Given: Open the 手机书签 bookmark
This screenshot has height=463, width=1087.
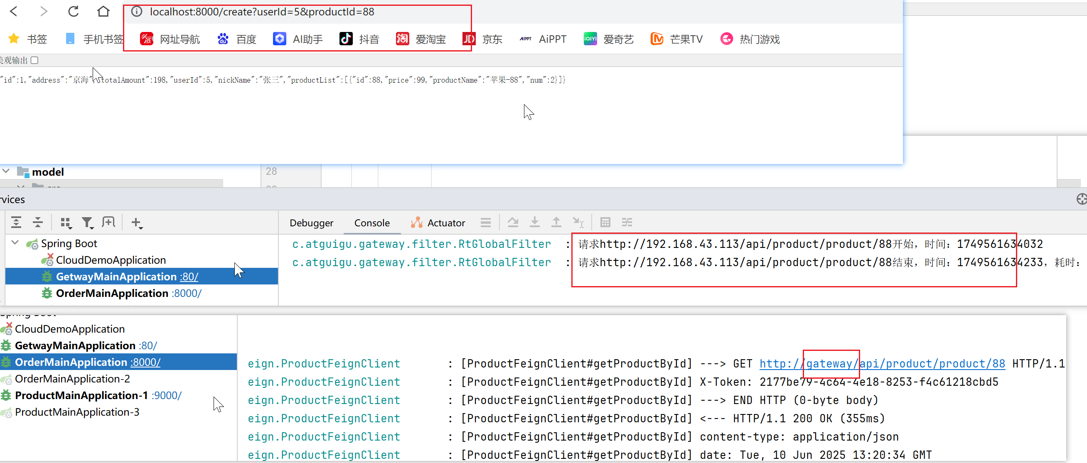Looking at the screenshot, I should click(94, 39).
